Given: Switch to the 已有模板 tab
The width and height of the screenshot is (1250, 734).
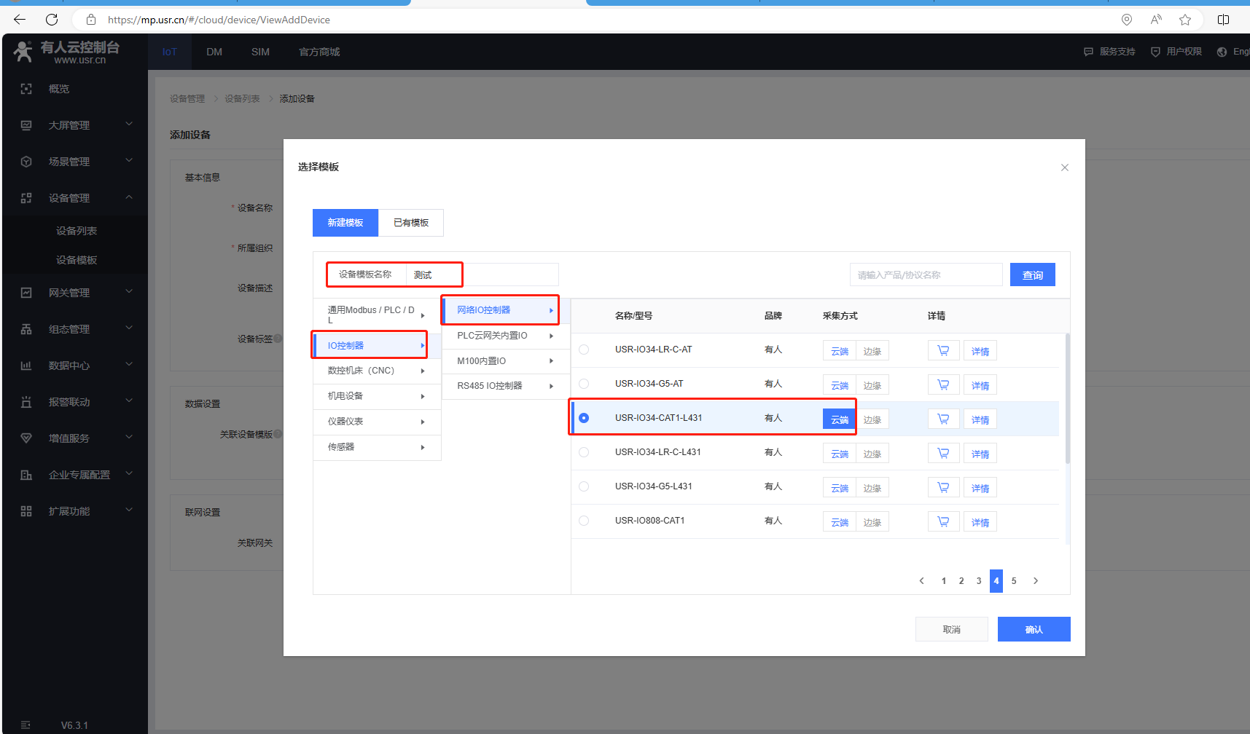Looking at the screenshot, I should click(411, 223).
